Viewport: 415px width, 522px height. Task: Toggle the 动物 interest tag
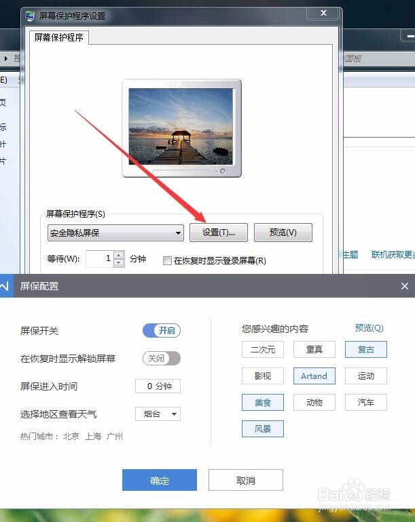[x=314, y=403]
